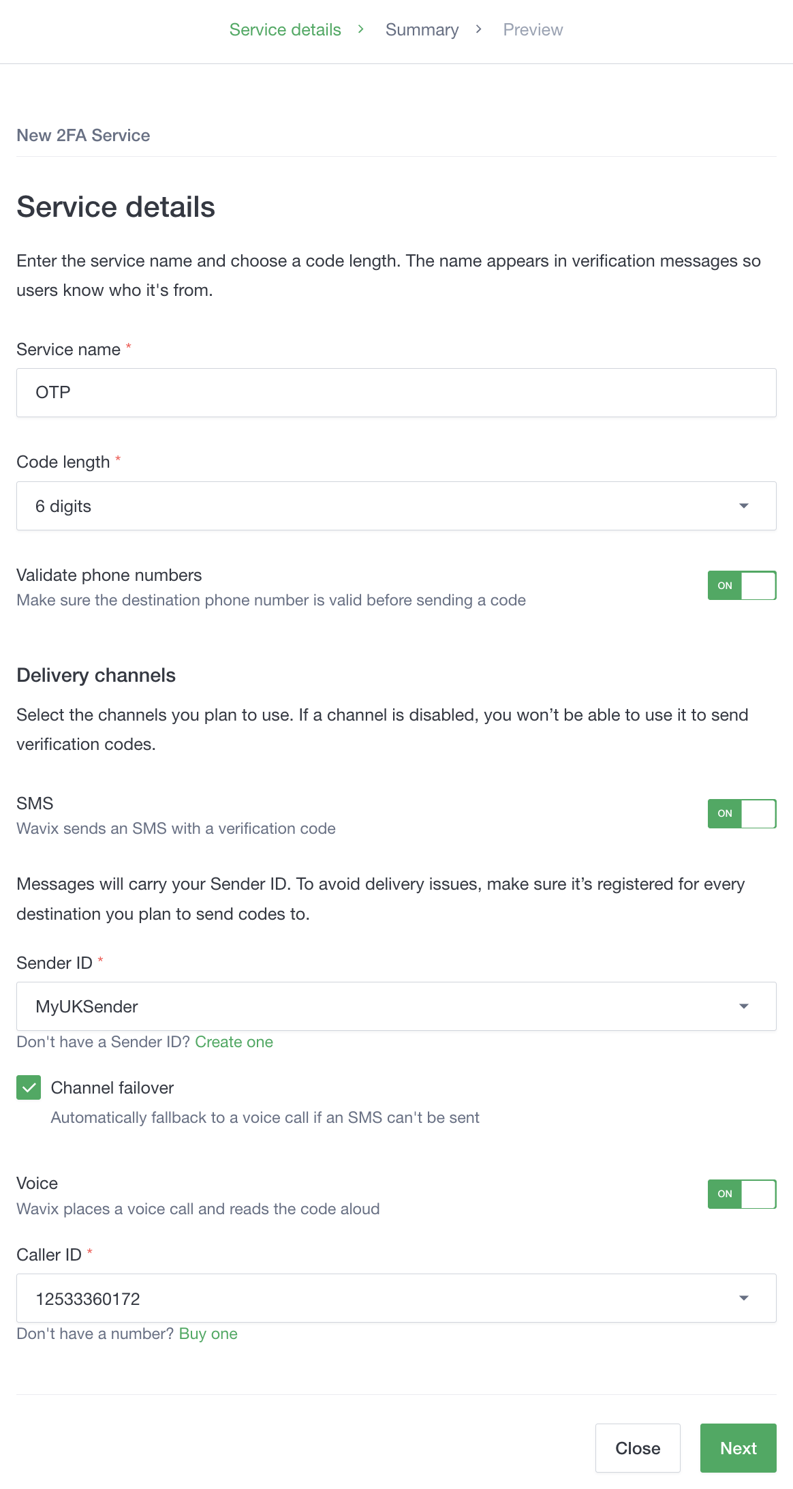Click the Code length dropdown arrow

(744, 506)
